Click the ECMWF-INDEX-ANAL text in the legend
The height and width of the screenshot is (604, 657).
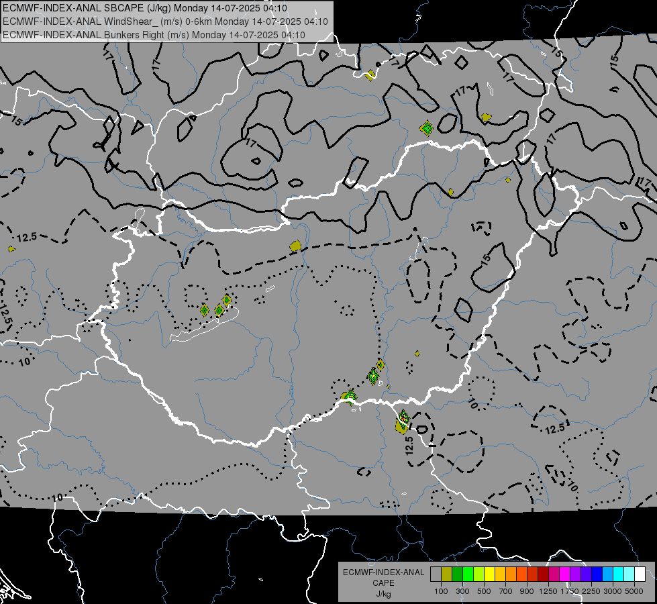383,572
